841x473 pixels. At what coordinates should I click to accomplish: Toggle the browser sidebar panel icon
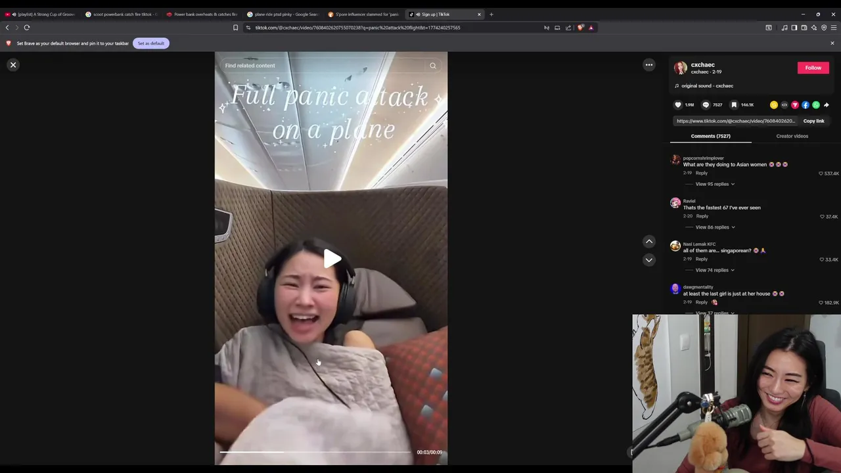pos(794,28)
